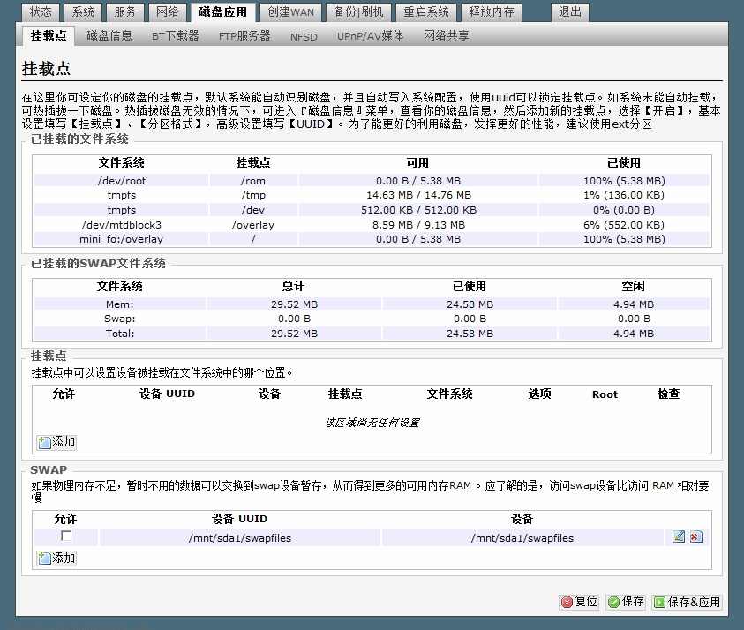Click the 退出 logout tab
The height and width of the screenshot is (630, 744).
(570, 11)
